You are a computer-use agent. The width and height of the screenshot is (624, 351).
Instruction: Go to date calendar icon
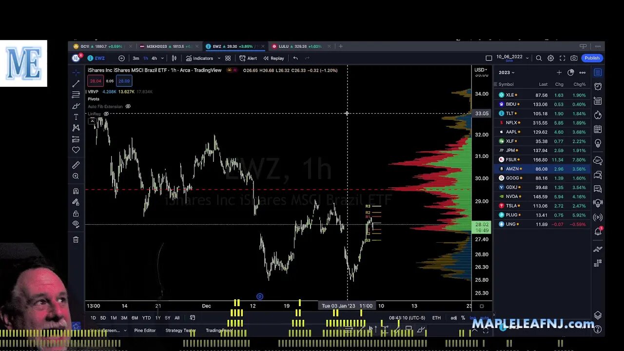click(193, 318)
